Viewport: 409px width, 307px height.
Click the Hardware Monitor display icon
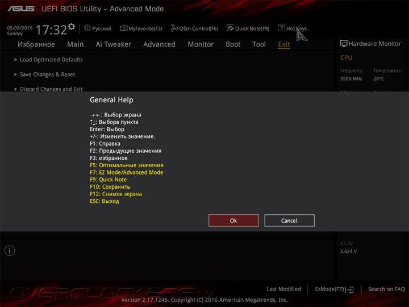point(344,44)
